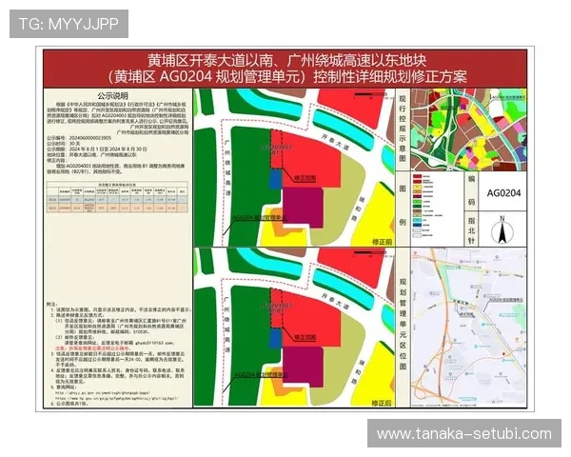This screenshot has height=457, width=571.
Task: Click "广州绕城高速" label in the 修正前 map
Action: 227,168
